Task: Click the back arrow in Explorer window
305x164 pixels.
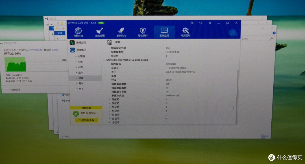Action: [x=58, y=39]
